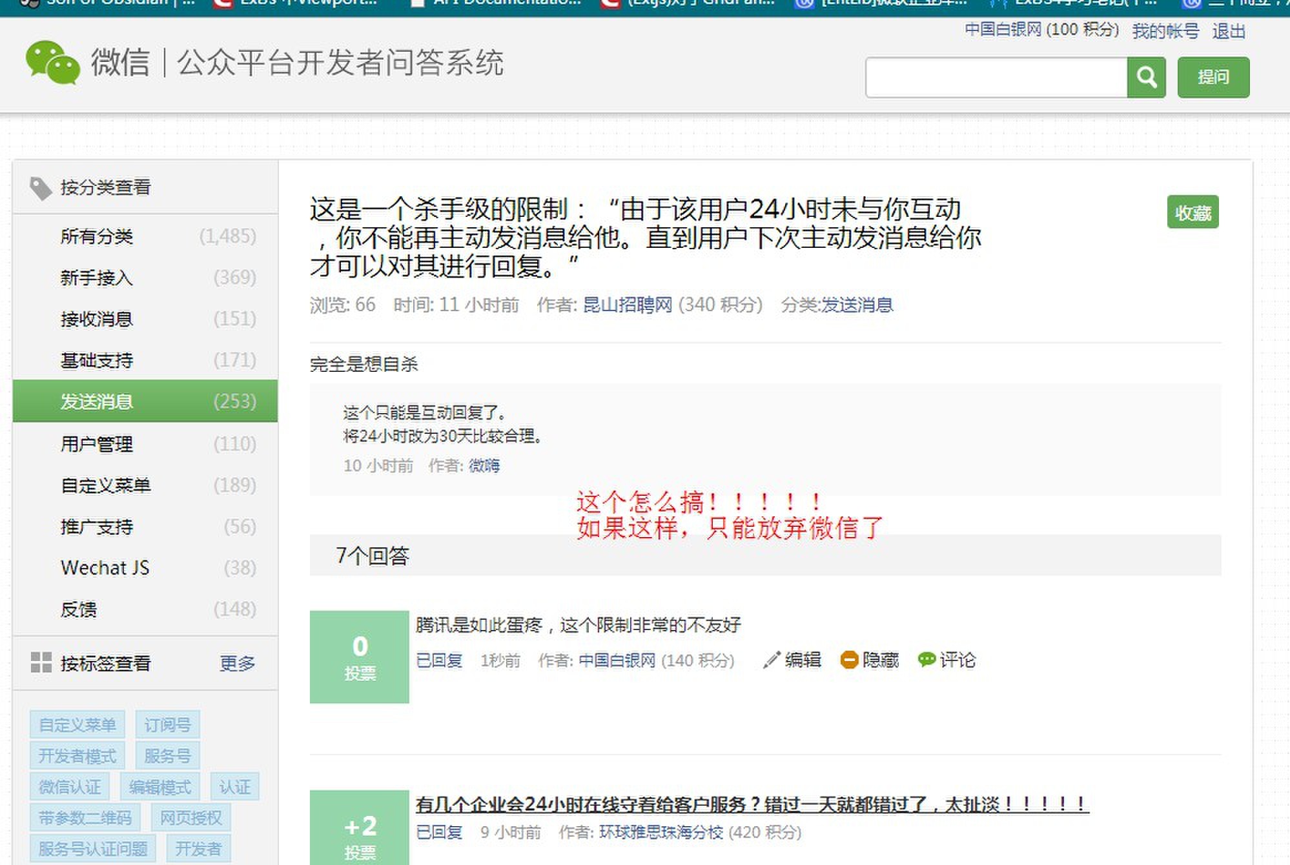Image resolution: width=1290 pixels, height=865 pixels.
Task: Click the 7个回答 heading
Action: 373,556
